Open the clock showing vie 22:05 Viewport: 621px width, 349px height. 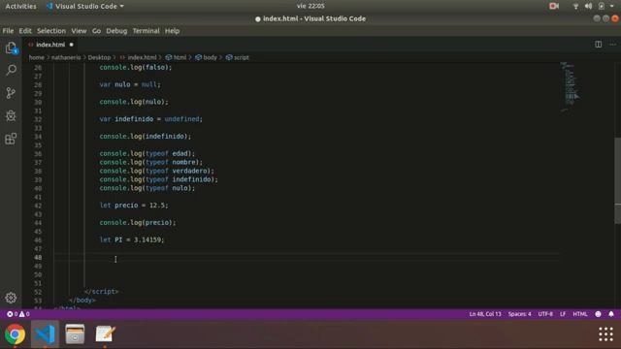coord(310,6)
